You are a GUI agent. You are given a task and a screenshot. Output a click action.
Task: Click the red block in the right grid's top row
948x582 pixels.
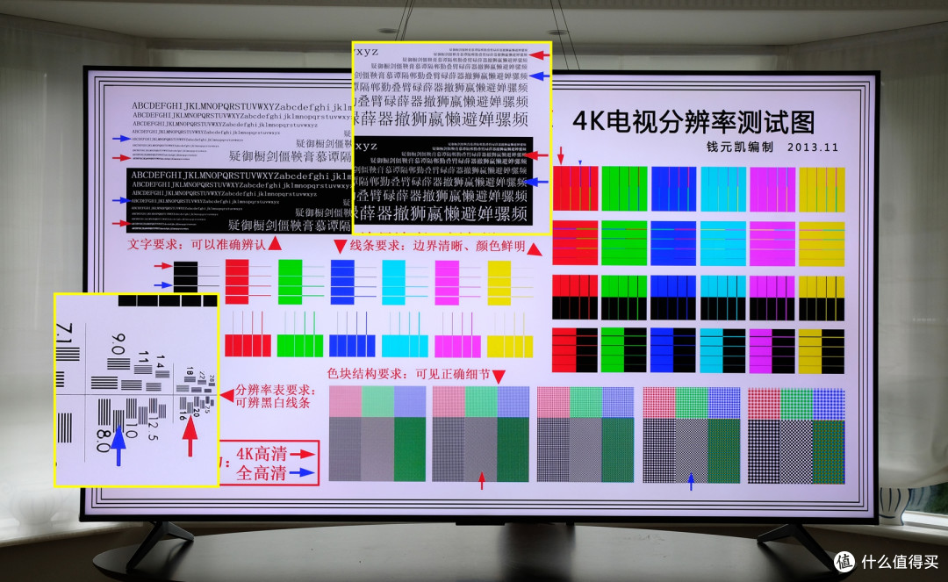(575, 189)
